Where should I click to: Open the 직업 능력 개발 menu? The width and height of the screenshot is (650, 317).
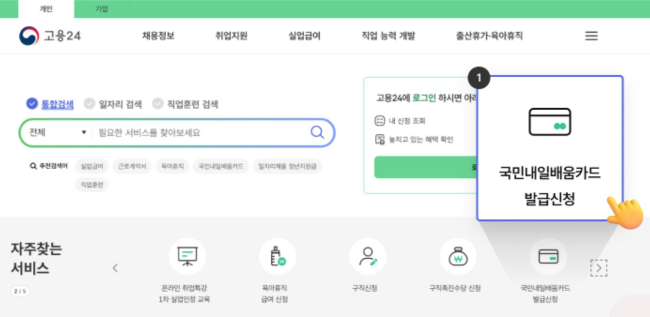coord(388,36)
